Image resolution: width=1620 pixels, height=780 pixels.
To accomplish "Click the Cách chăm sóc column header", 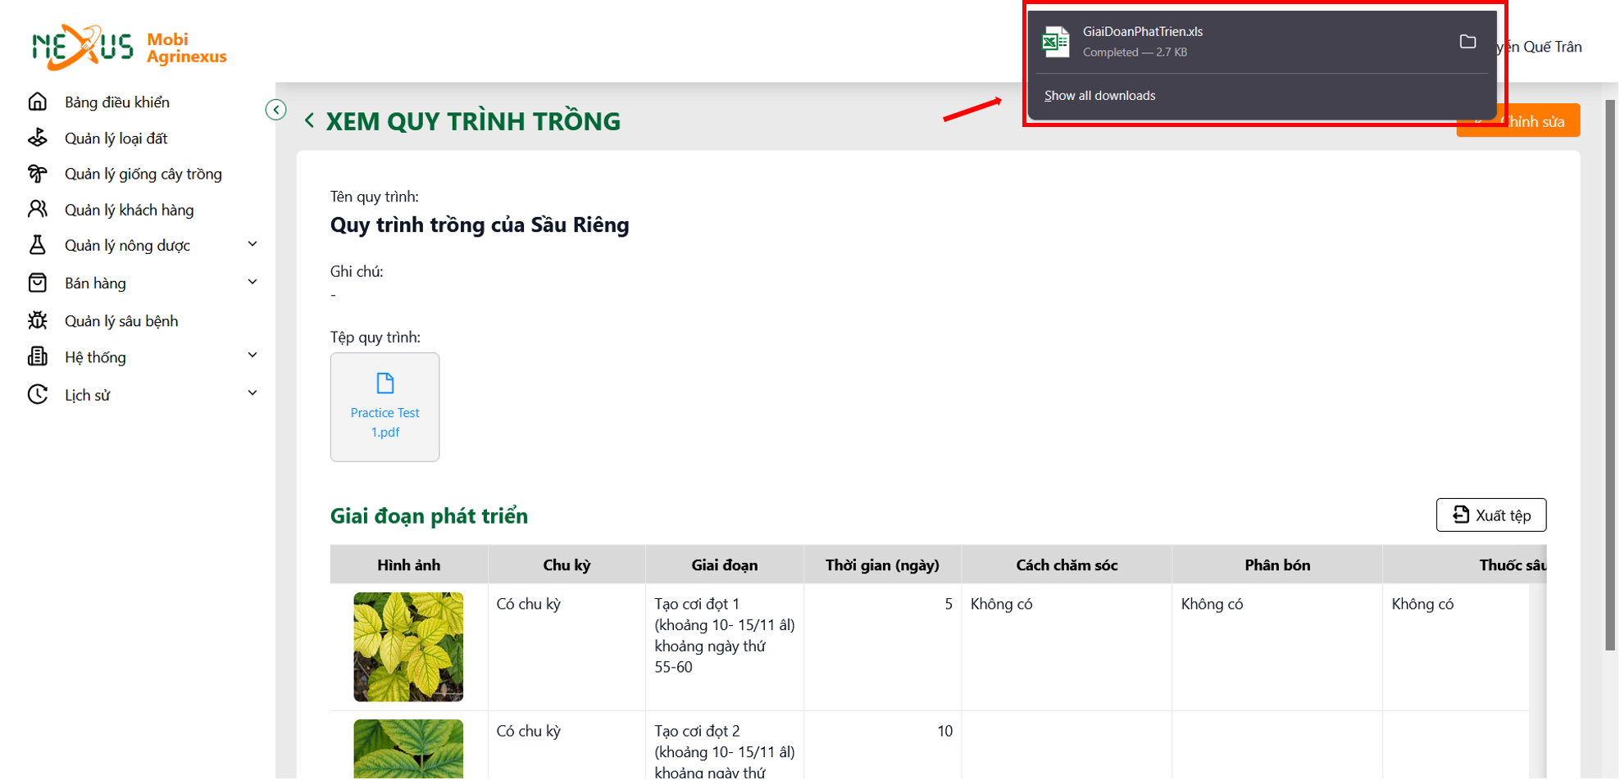I will coord(1067,565).
